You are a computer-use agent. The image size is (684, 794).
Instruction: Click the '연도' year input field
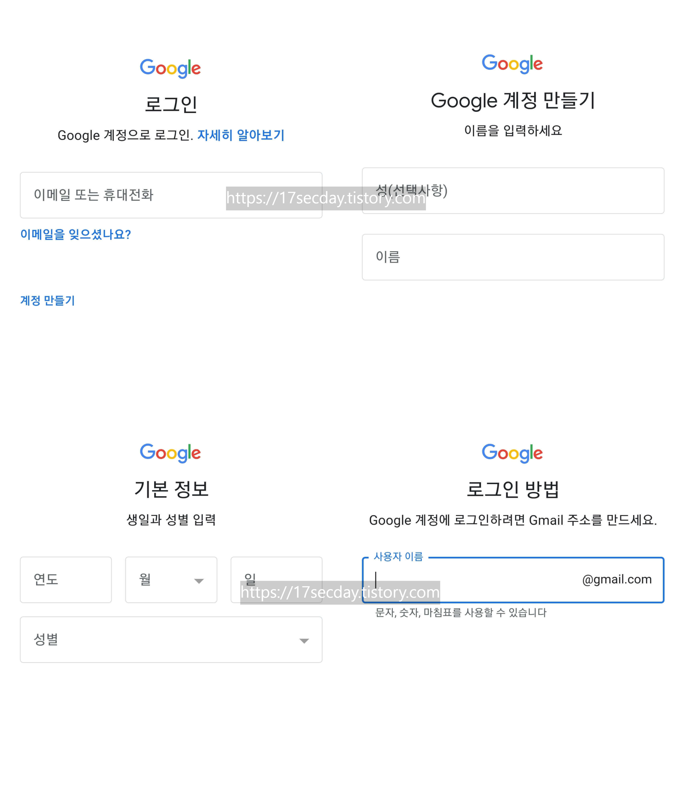tap(66, 580)
